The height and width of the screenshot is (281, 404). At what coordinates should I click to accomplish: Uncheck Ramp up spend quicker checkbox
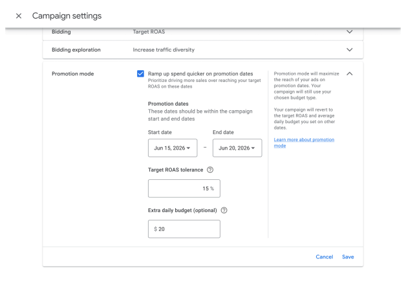(140, 73)
